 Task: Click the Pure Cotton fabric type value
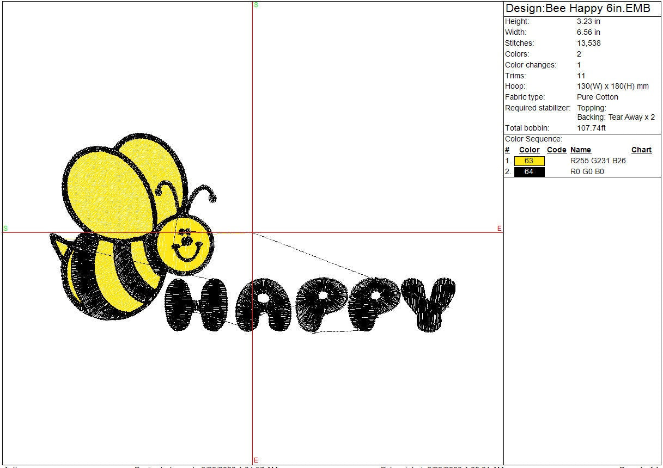click(598, 97)
